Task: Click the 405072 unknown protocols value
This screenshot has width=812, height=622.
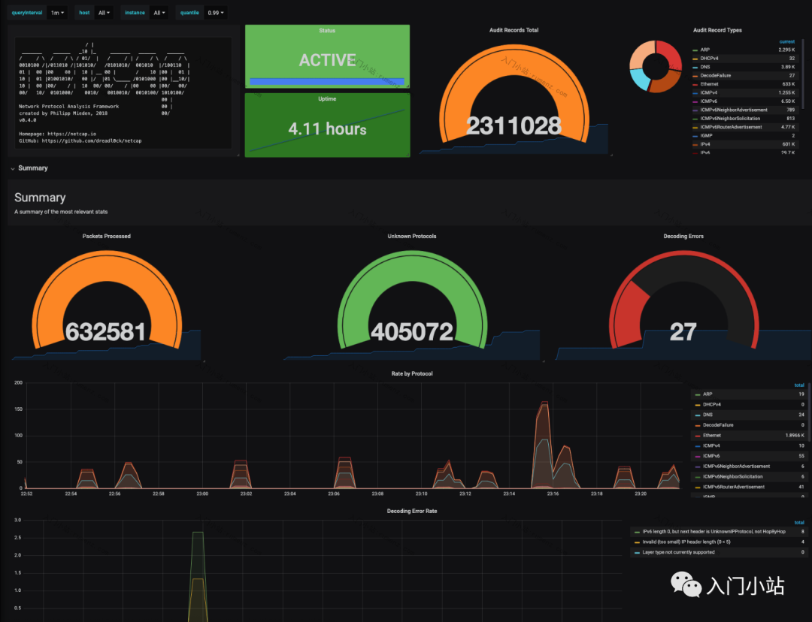Action: [x=412, y=332]
